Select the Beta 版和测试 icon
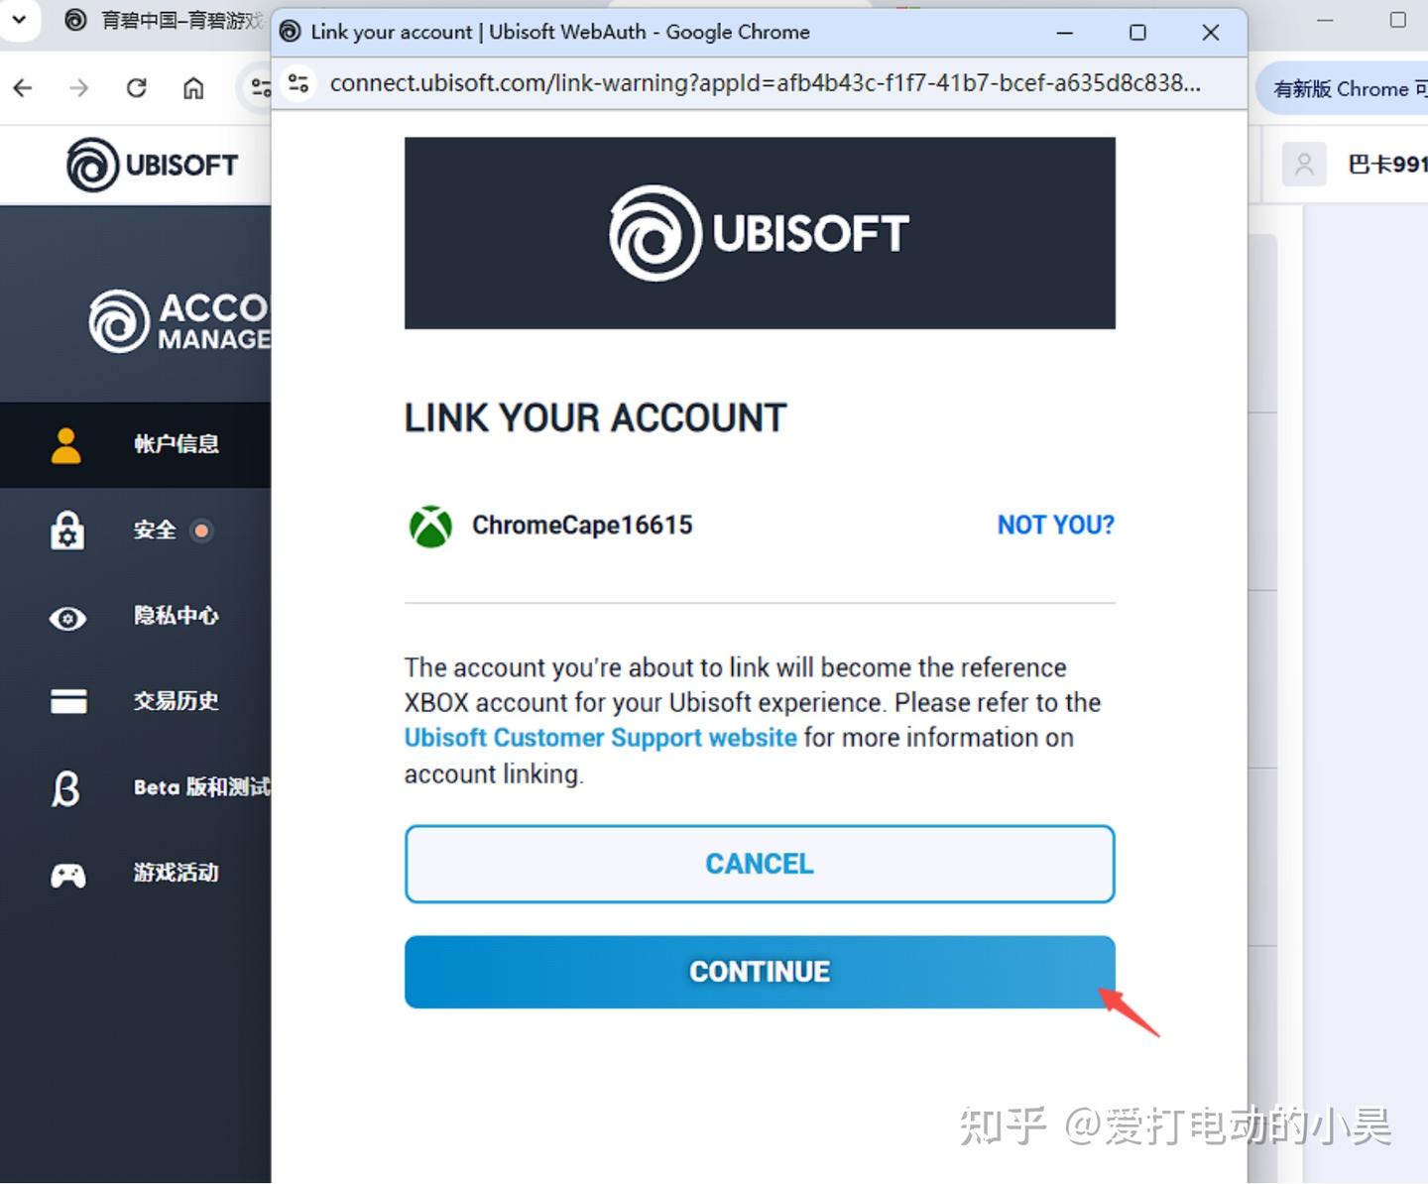Screen dimensions: 1428x1184 65,788
